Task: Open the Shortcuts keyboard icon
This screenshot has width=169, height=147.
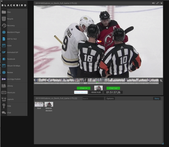Action: [x=4, y=92]
